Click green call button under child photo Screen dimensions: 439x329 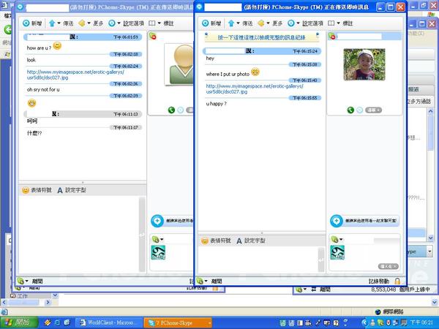click(350, 110)
